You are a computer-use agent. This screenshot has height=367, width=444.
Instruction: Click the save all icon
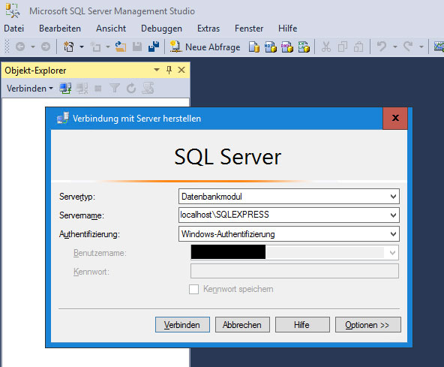[154, 47]
